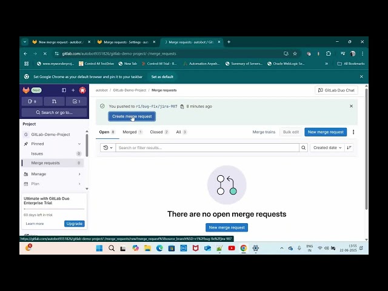Image resolution: width=388 pixels, height=291 pixels.
Task: Click the address bar URL
Action: 119,54
